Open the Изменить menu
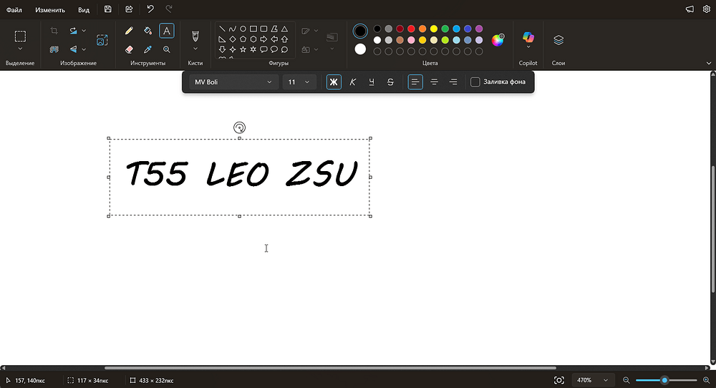The height and width of the screenshot is (388, 716). click(x=50, y=9)
